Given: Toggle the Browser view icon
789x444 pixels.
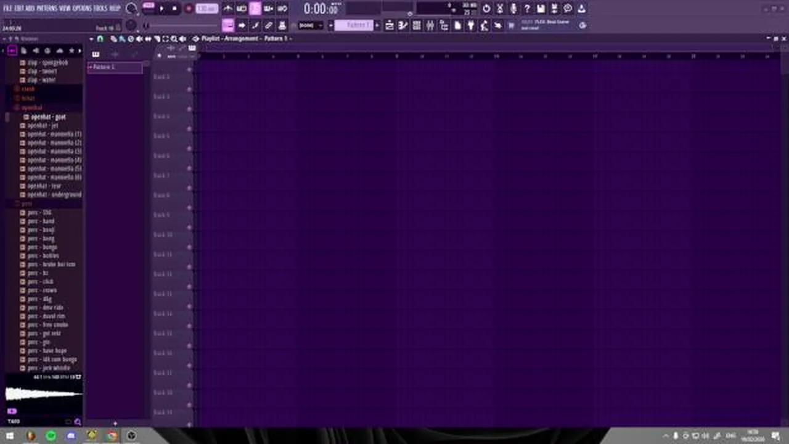Looking at the screenshot, I should pyautogui.click(x=444, y=25).
